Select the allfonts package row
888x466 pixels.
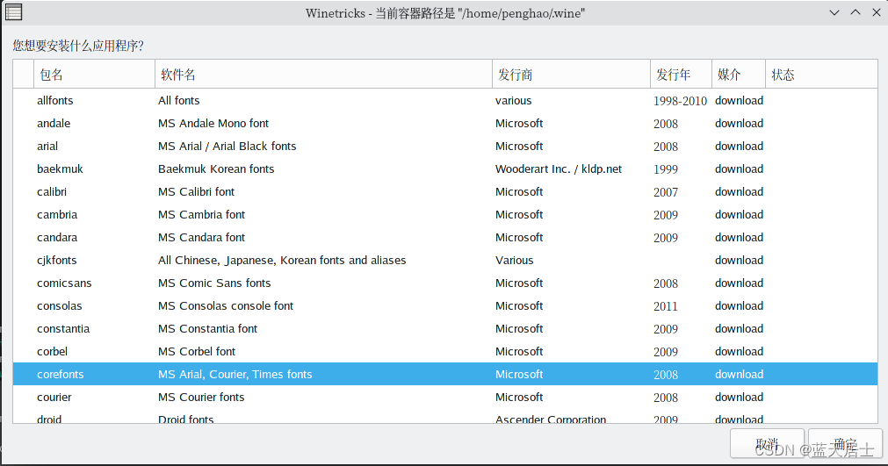(x=445, y=101)
